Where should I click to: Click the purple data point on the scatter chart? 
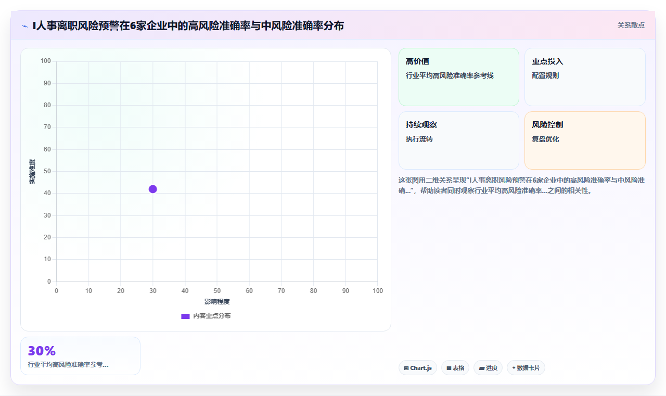coord(152,189)
